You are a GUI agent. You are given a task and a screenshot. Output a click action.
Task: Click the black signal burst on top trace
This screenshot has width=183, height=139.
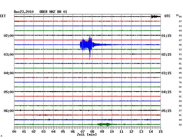click(156, 17)
